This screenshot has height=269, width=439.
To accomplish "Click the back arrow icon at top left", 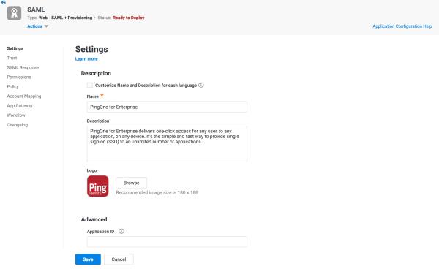I will 3,2.
